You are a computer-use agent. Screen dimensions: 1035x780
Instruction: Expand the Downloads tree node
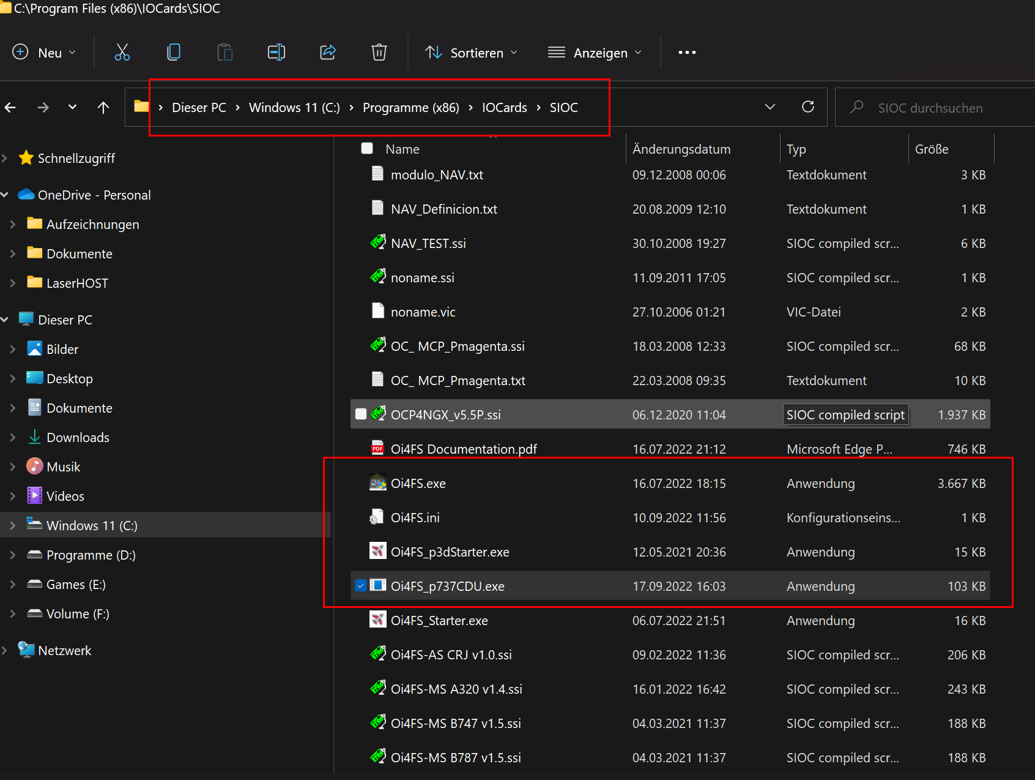[x=13, y=437]
